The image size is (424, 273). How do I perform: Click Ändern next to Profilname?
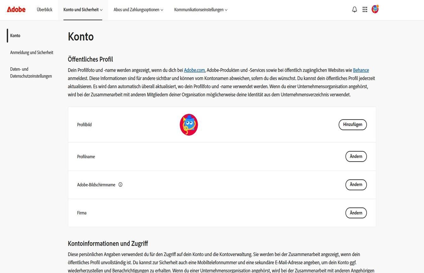point(356,156)
